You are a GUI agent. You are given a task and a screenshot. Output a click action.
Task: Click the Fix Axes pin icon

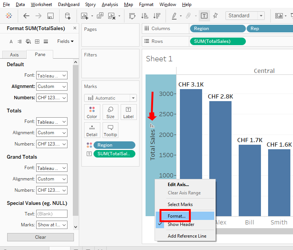[215, 16]
